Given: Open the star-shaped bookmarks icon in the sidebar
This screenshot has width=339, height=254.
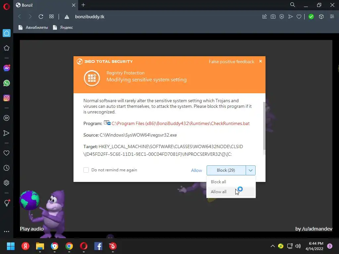Looking at the screenshot, I should click(7, 48).
